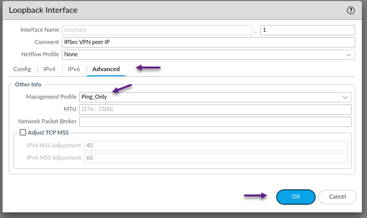The image size is (367, 218).
Task: Click the Comment text field
Action: coord(208,42)
